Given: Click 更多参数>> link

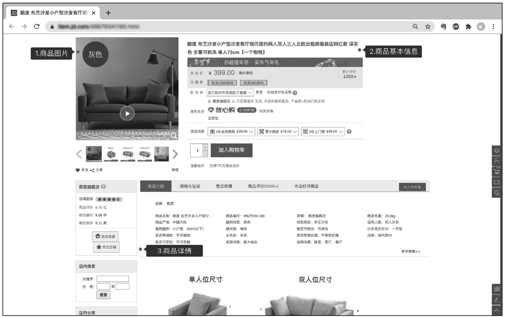Looking at the screenshot, I should pyautogui.click(x=411, y=252).
